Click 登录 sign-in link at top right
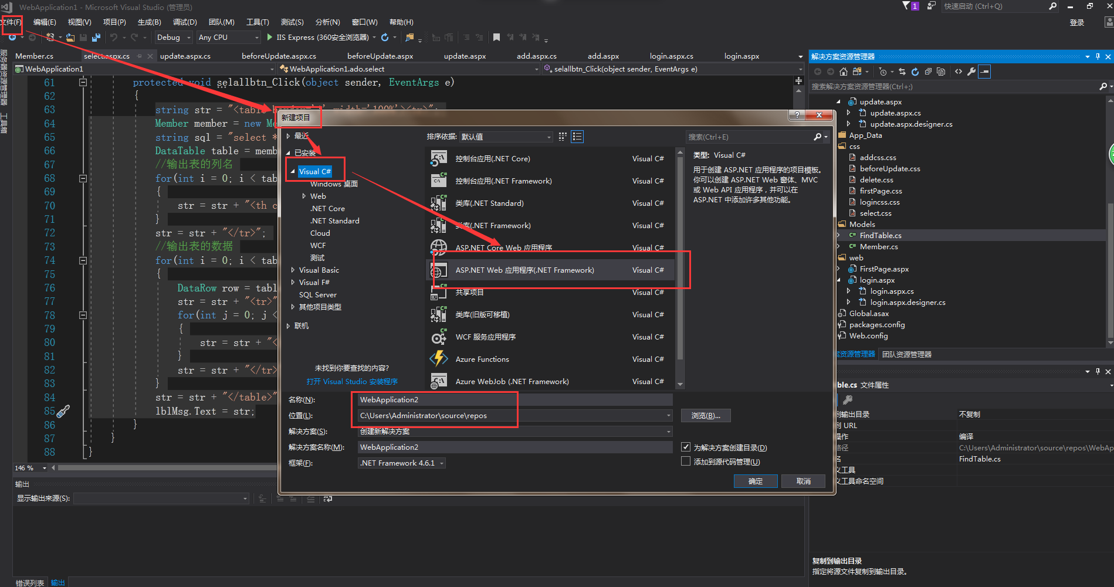This screenshot has height=587, width=1114. coord(1076,23)
